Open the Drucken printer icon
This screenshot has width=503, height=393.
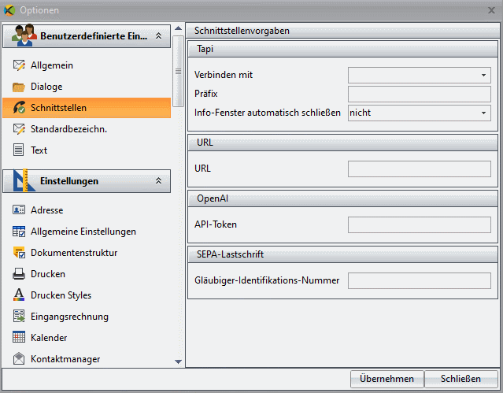pos(19,274)
